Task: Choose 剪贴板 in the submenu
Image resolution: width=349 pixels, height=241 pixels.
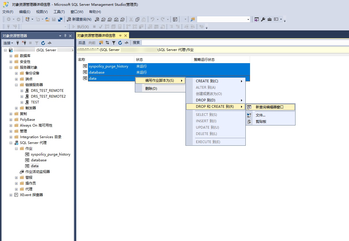Action: [x=271, y=122]
